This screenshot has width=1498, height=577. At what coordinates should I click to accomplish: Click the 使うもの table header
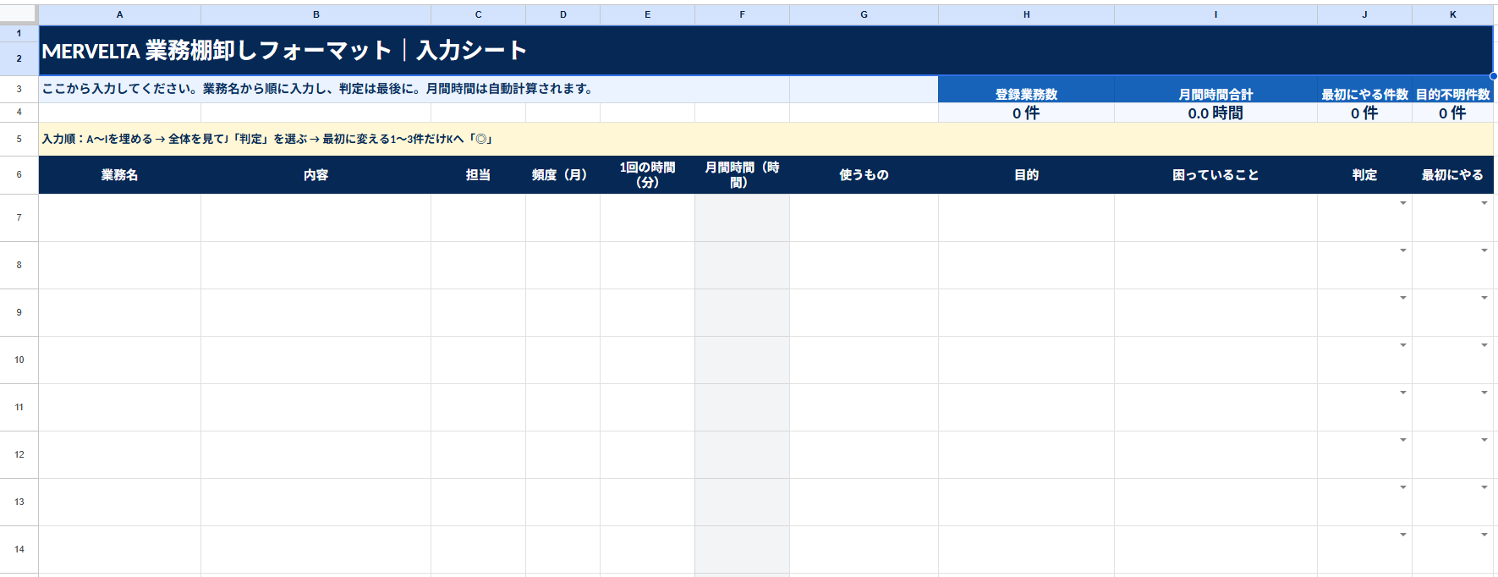tap(864, 175)
